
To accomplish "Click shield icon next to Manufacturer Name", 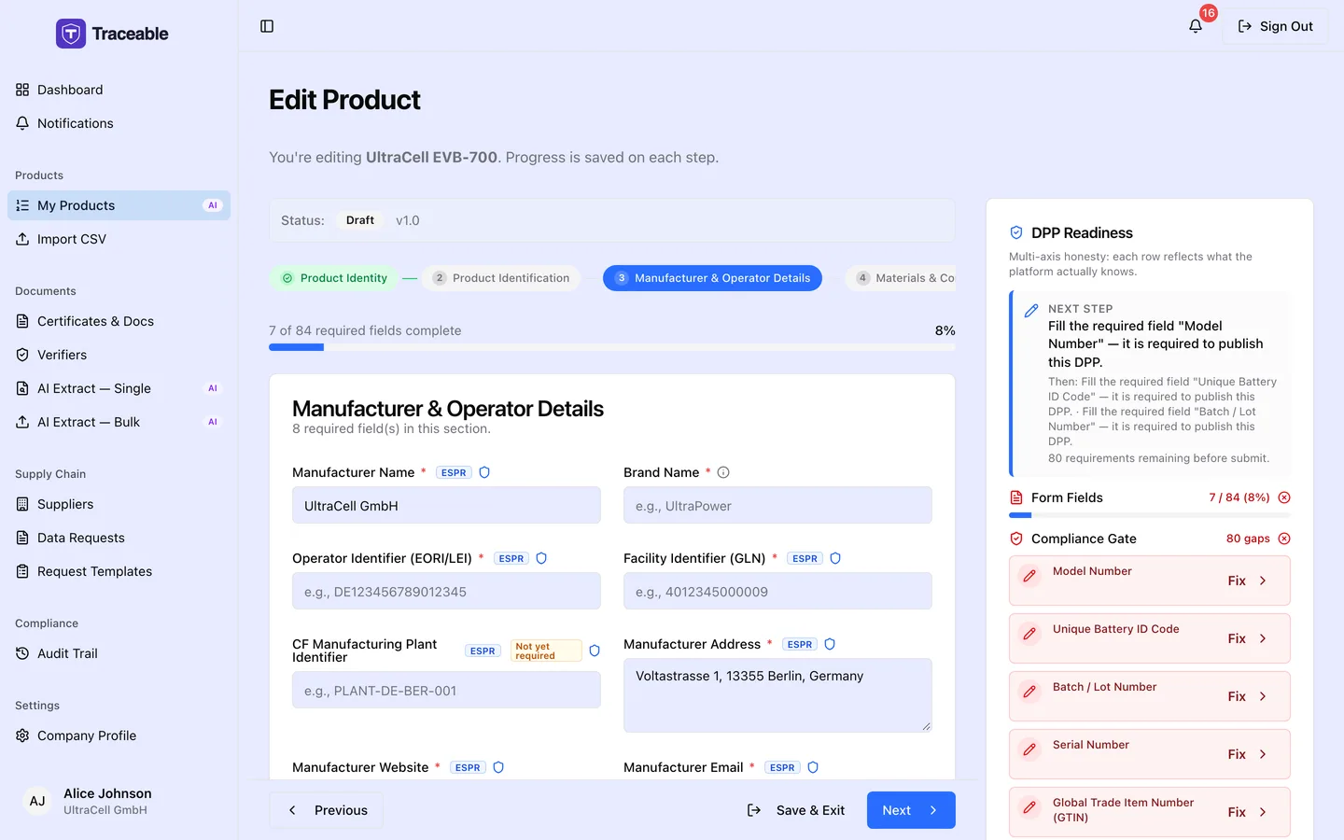I will [484, 472].
